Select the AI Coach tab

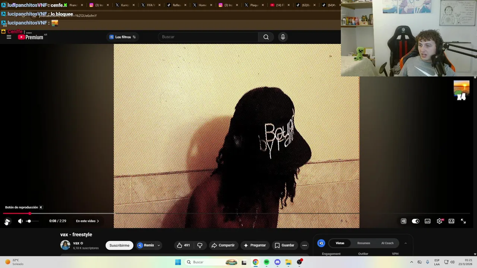tap(387, 243)
